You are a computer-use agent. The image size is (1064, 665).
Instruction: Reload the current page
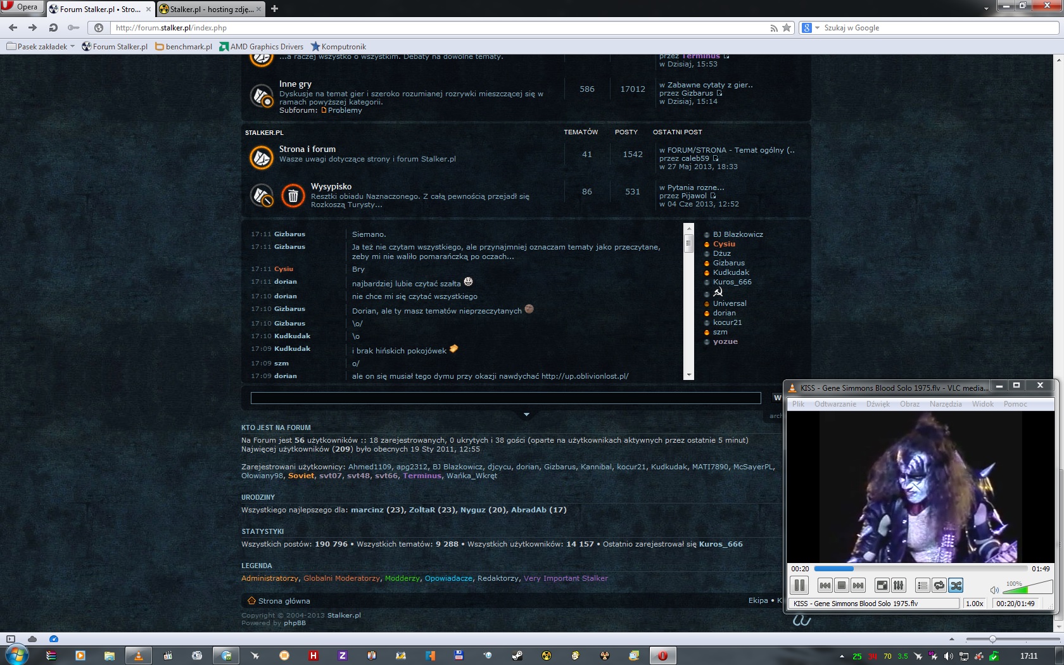point(53,28)
